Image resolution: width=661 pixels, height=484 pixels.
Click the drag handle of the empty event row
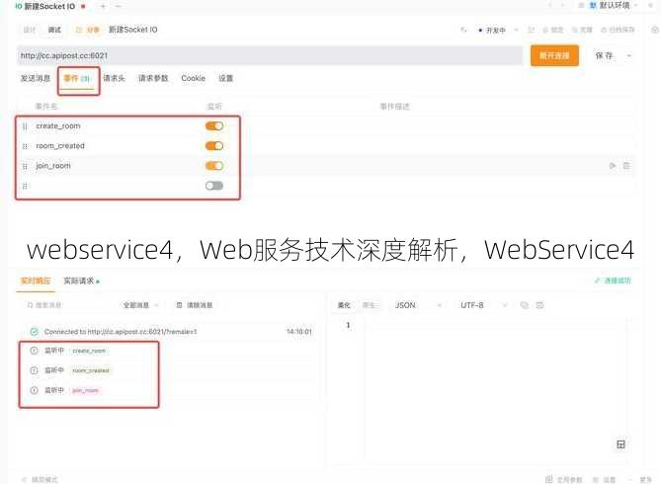[25, 186]
